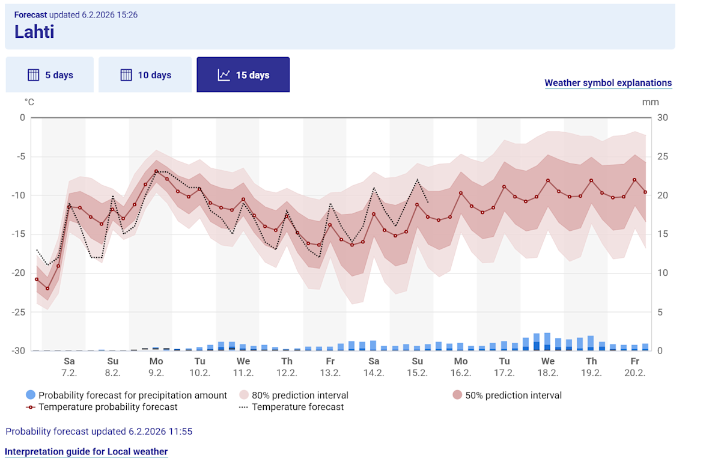Open the Interpretation guide for Local weather
The image size is (721, 464).
(86, 451)
